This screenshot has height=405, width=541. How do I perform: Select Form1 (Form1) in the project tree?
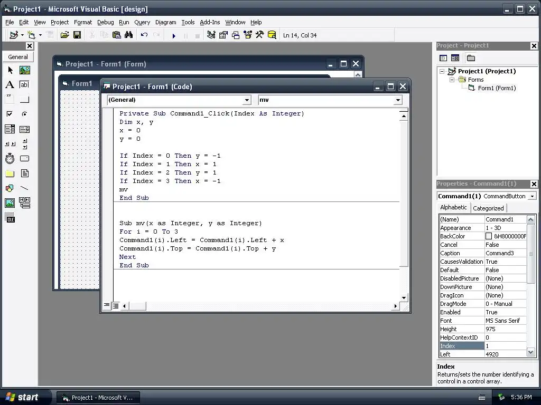497,88
